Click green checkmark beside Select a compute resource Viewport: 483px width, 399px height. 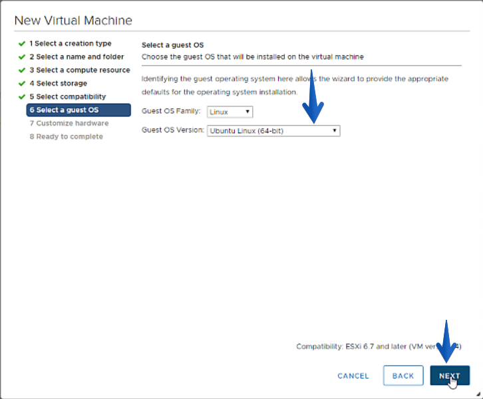[22, 70]
